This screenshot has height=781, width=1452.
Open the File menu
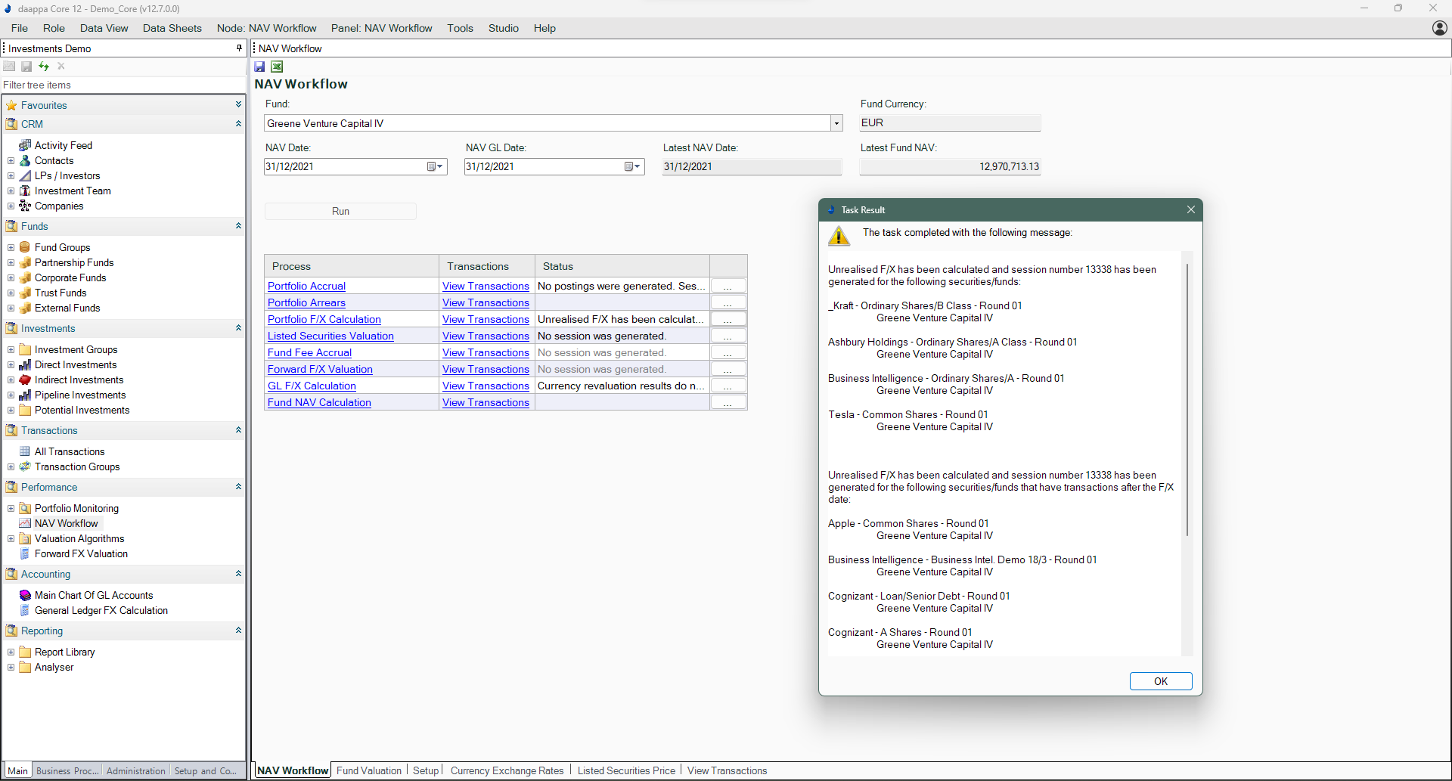click(20, 28)
